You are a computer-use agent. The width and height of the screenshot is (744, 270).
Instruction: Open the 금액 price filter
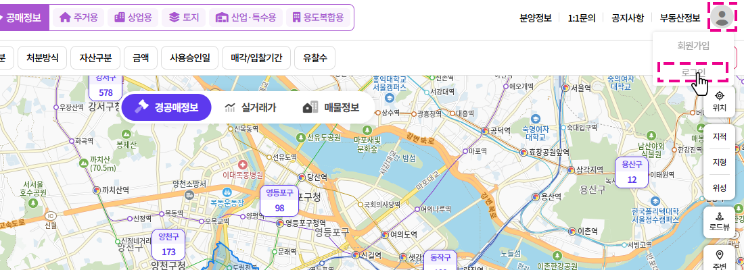point(141,58)
